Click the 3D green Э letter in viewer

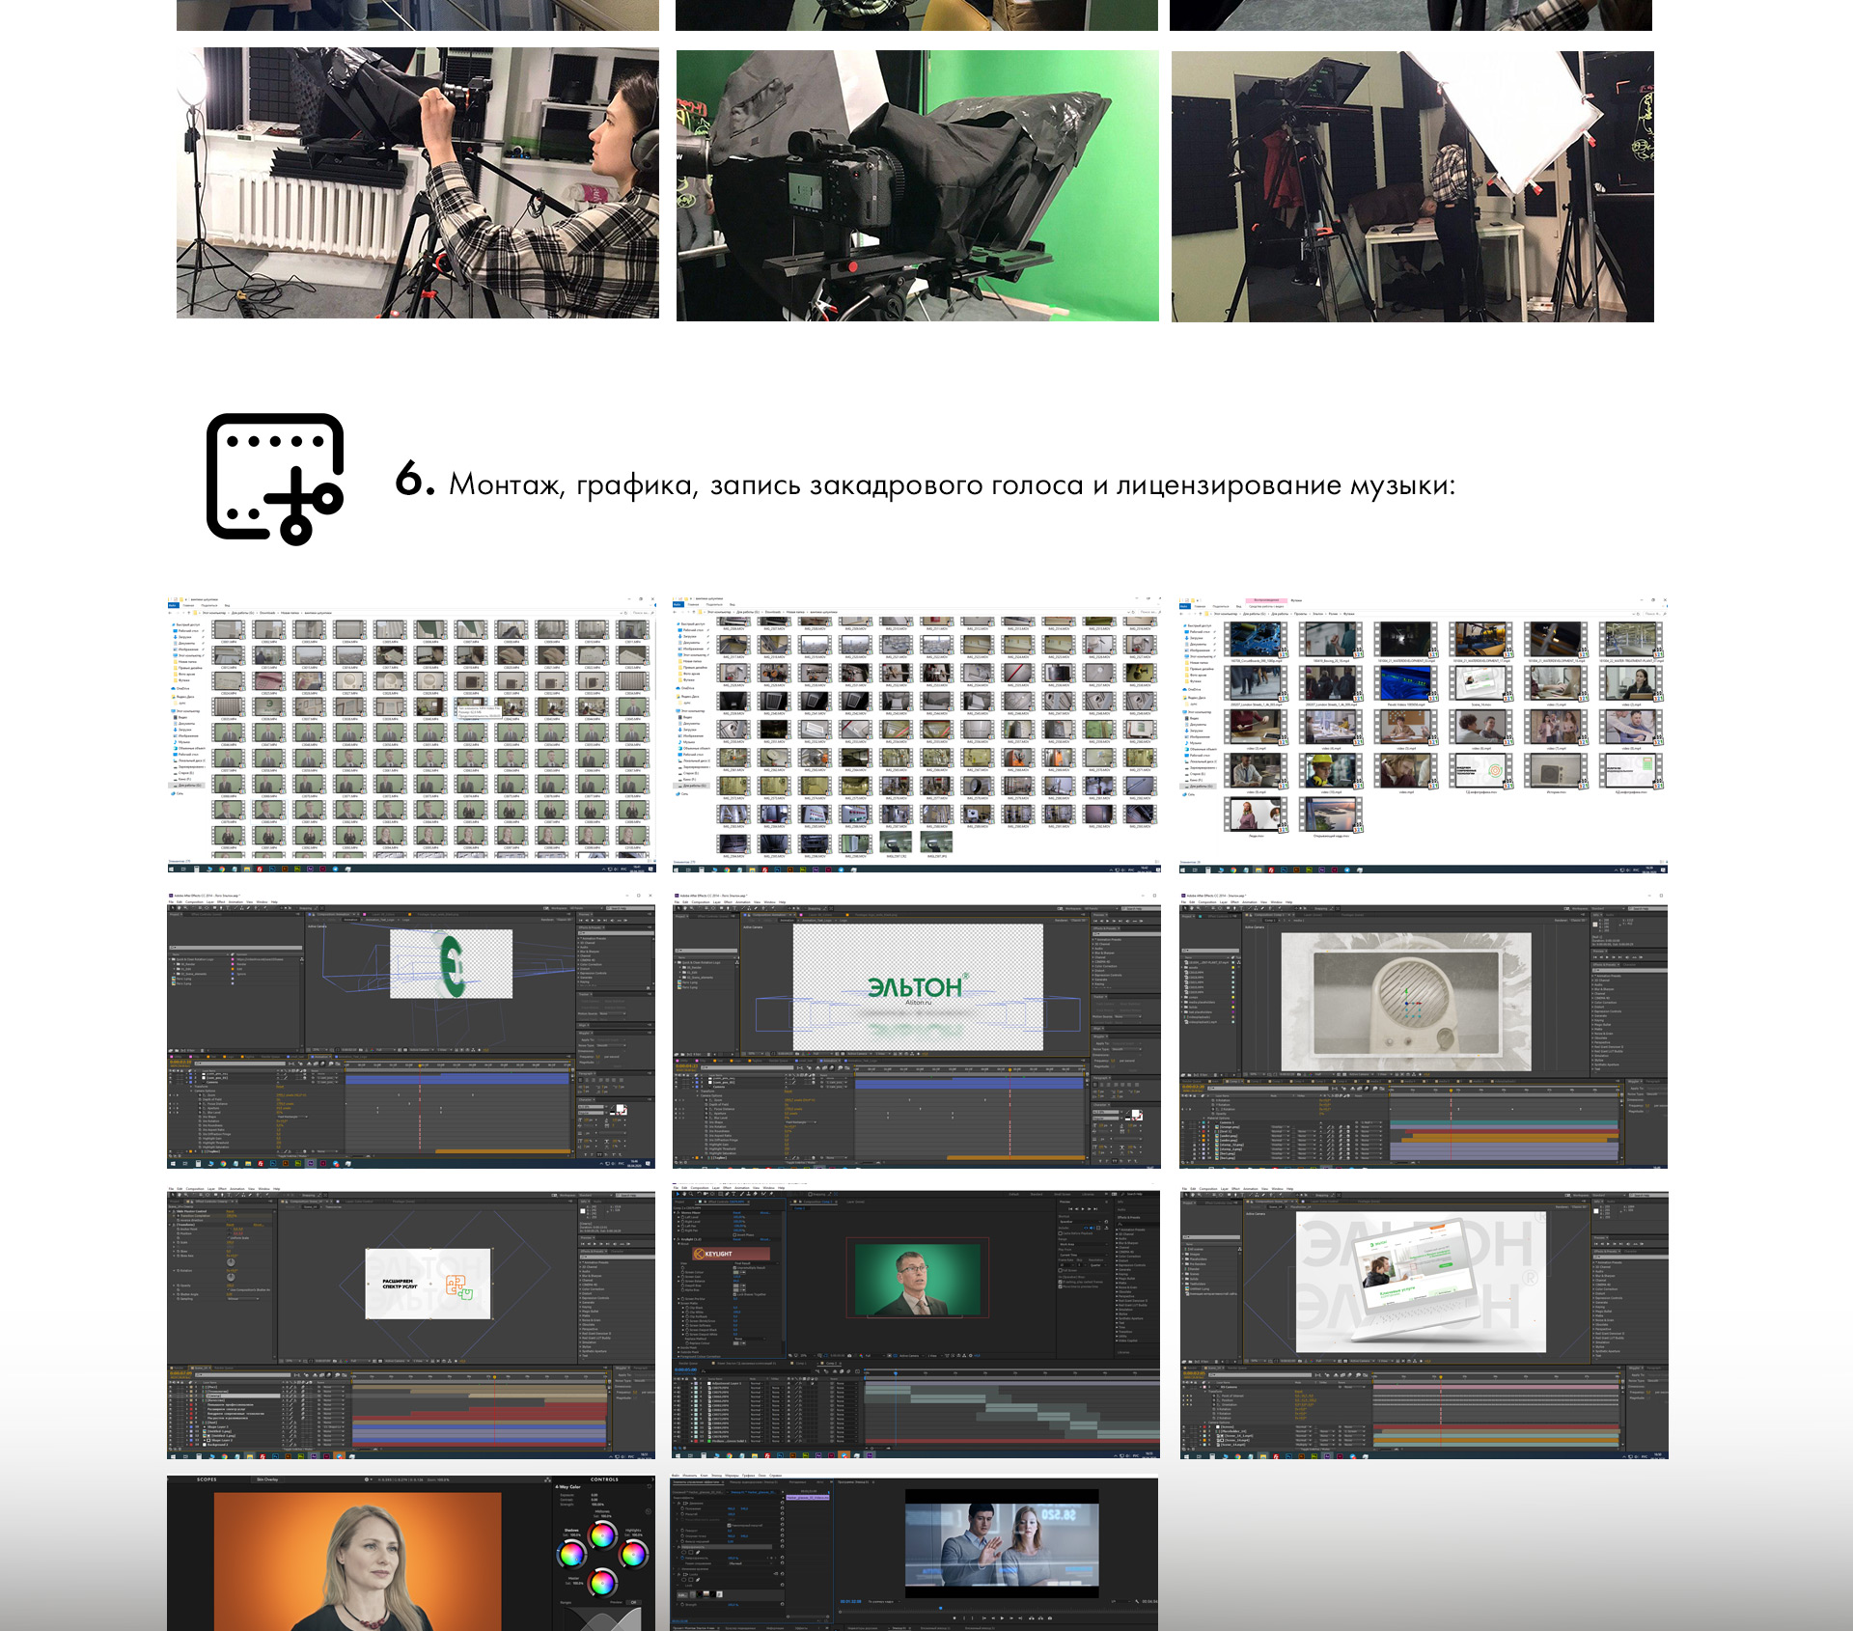(452, 964)
